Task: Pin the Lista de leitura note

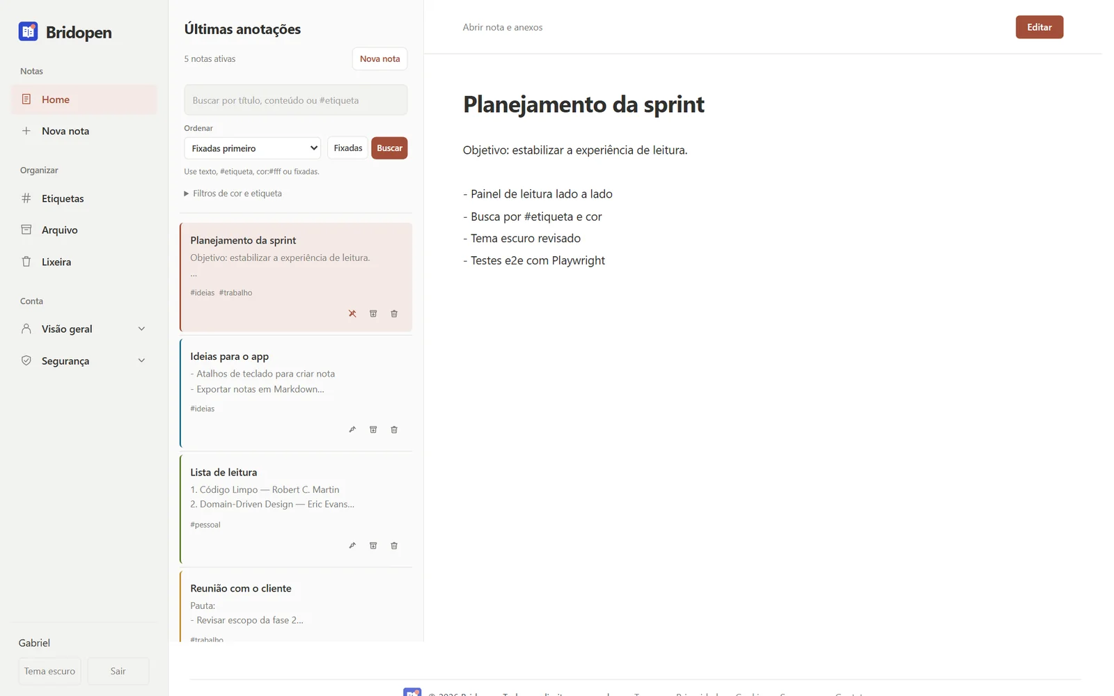Action: [352, 546]
